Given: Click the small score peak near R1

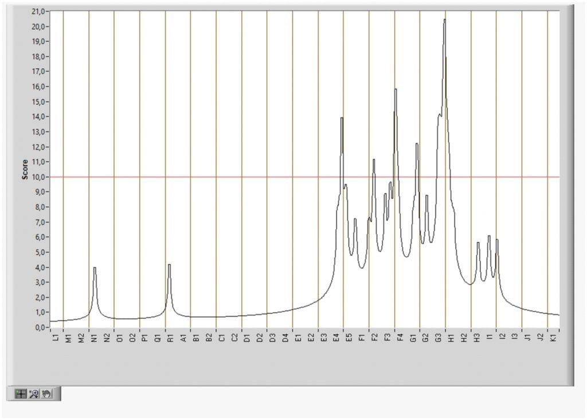Looking at the screenshot, I should click(x=169, y=265).
